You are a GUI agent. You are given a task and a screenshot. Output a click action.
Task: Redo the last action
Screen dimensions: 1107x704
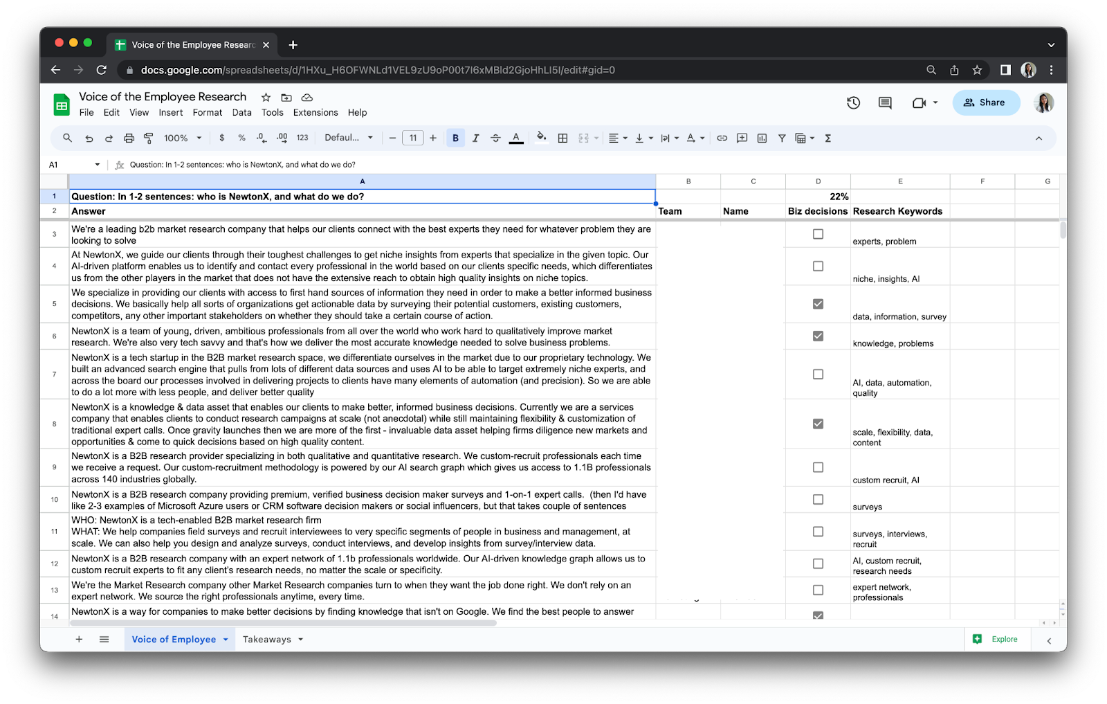[x=109, y=138]
